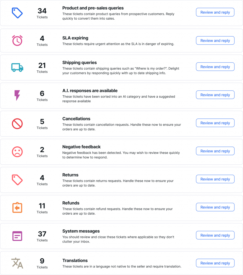The image size is (243, 275).
Task: Click the Translations language icon
Action: pyautogui.click(x=17, y=263)
